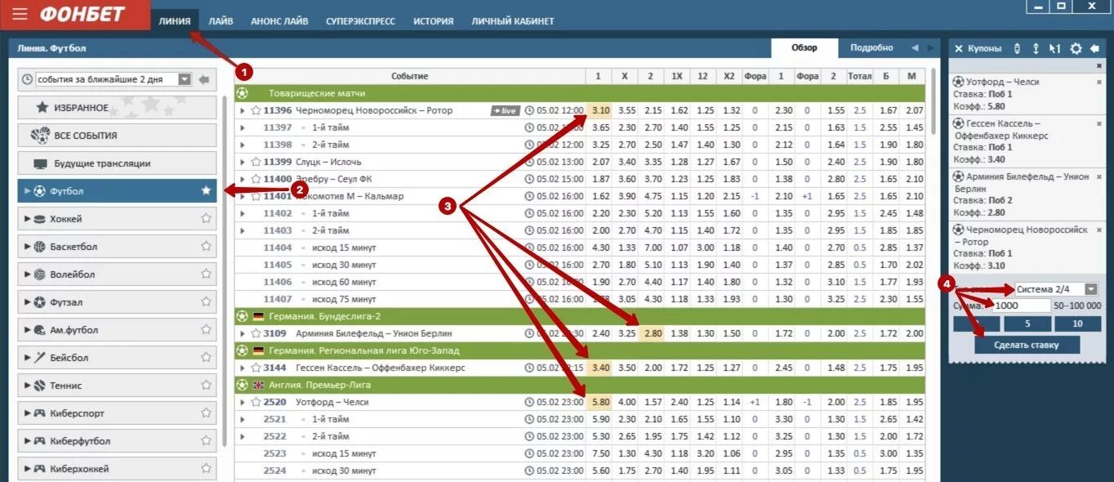Open the Личный кабинет tab
The image size is (1114, 482).
[512, 20]
